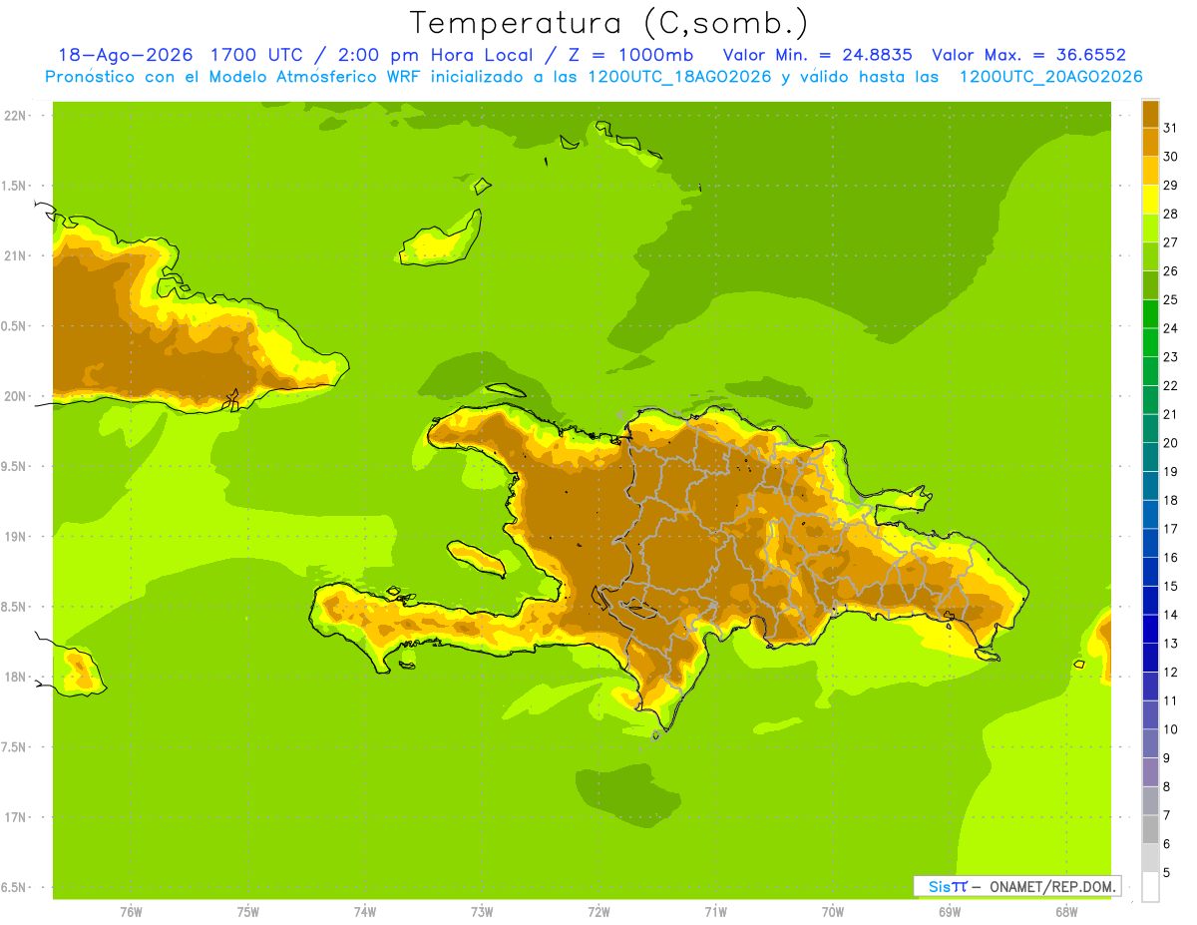Click the 25 value on the color scale
Image resolution: width=1197 pixels, height=925 pixels.
point(1170,299)
